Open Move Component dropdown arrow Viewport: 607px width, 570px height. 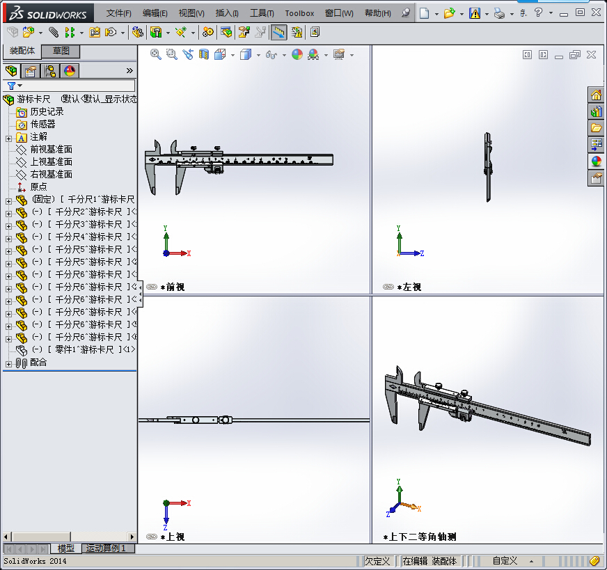click(x=123, y=33)
